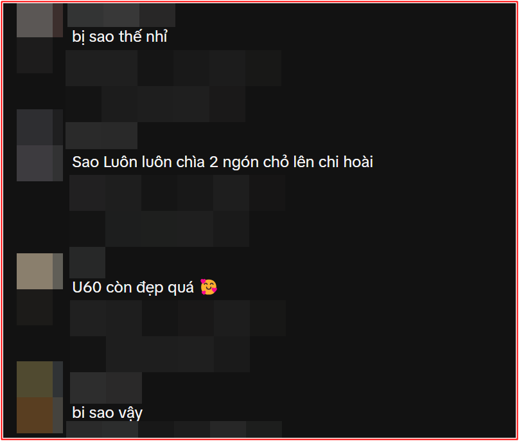The height and width of the screenshot is (441, 519).
Task: Open blurred username above "U60 còn đẹp" comment
Action: (87, 262)
